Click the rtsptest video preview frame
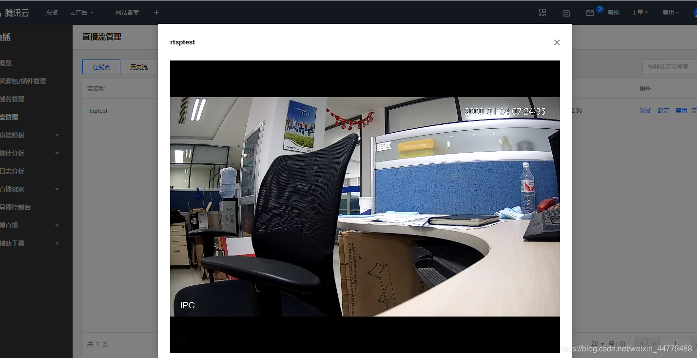 tap(365, 207)
